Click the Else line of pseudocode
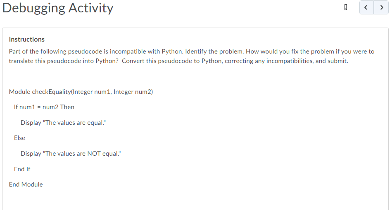Viewport: 392px width, 210px height. click(19, 138)
